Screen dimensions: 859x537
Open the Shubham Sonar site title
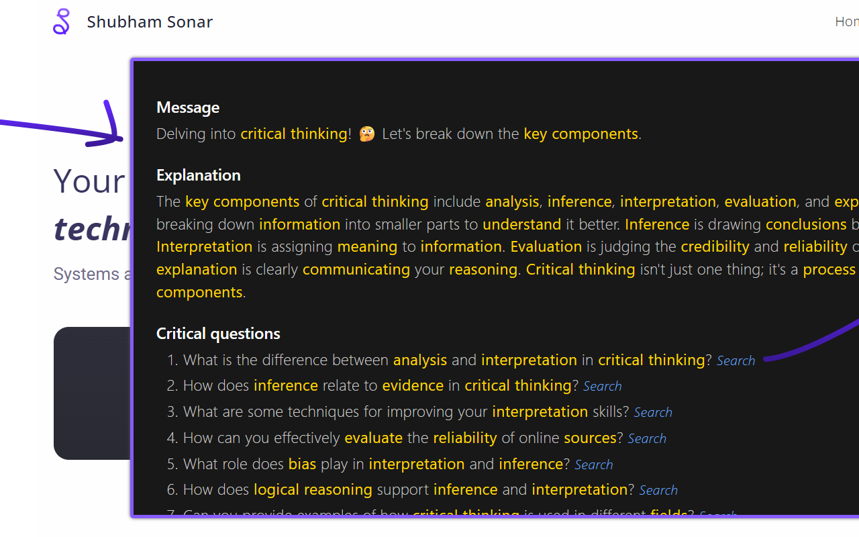tap(150, 21)
